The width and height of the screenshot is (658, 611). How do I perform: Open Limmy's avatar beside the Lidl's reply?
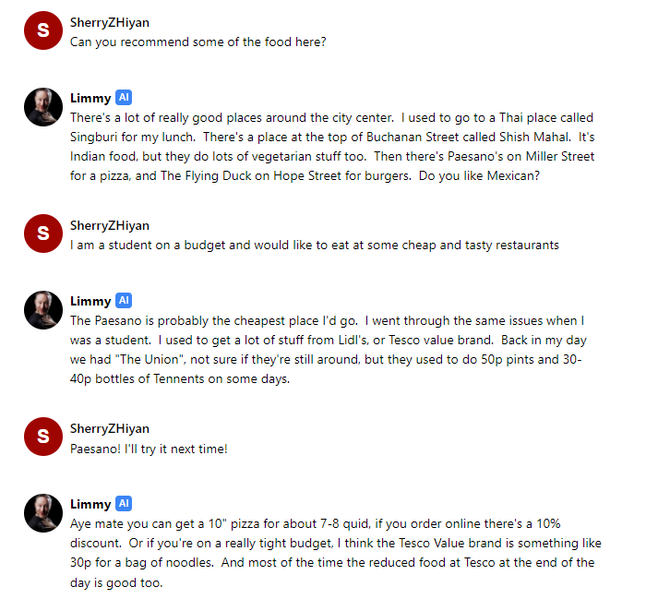tap(42, 310)
